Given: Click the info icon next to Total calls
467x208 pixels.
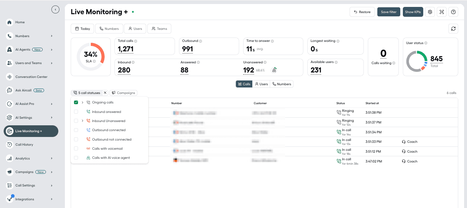Looking at the screenshot, I should point(136,41).
